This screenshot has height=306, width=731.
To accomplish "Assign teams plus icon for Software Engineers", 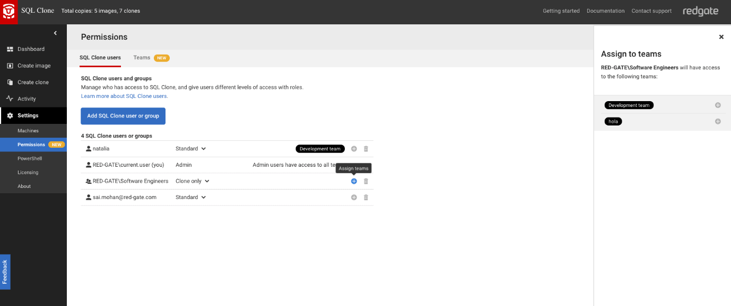I will click(x=354, y=181).
